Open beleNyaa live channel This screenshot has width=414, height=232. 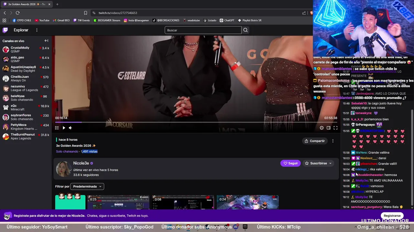click(26, 98)
